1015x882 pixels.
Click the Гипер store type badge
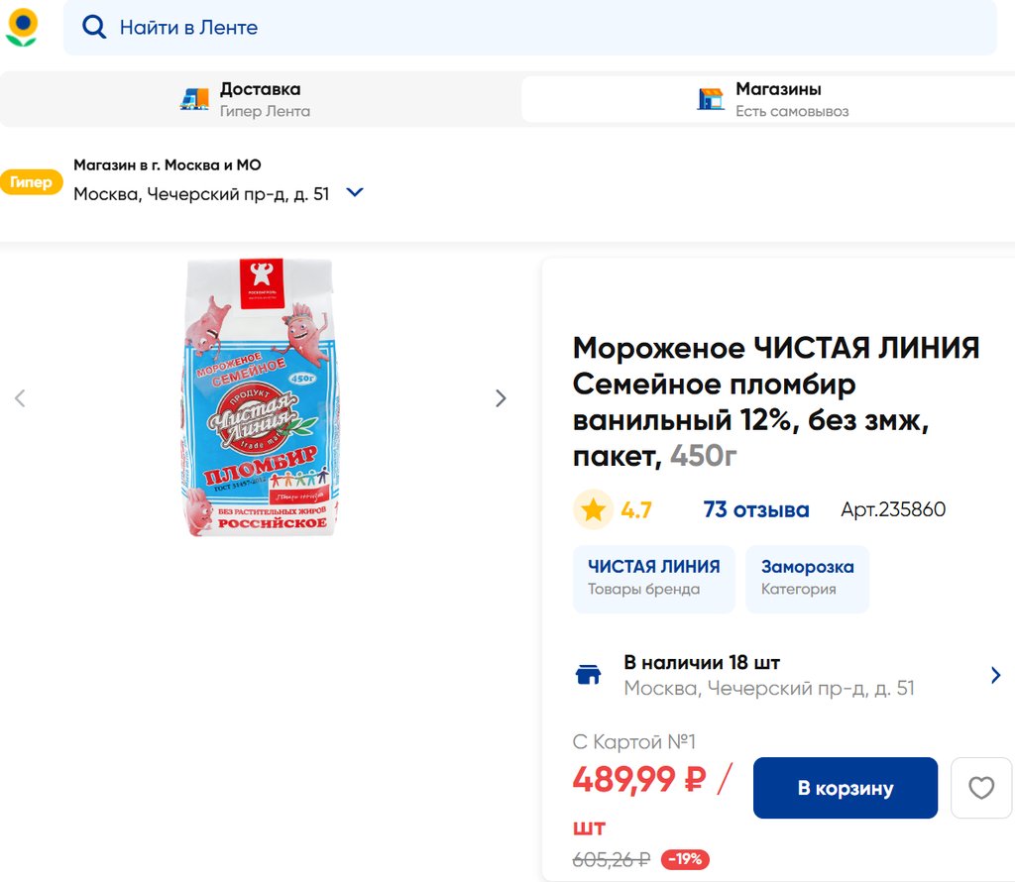pyautogui.click(x=32, y=182)
